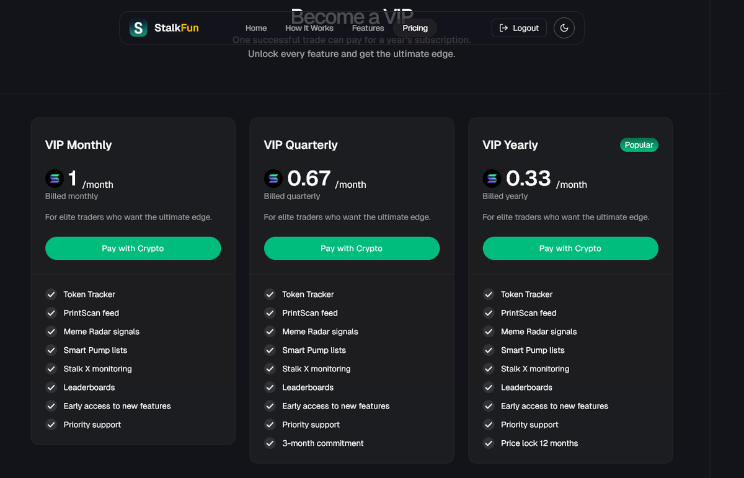744x478 pixels.
Task: Click checkmark beside Token Tracker in VIP Monthly
Action: click(51, 294)
